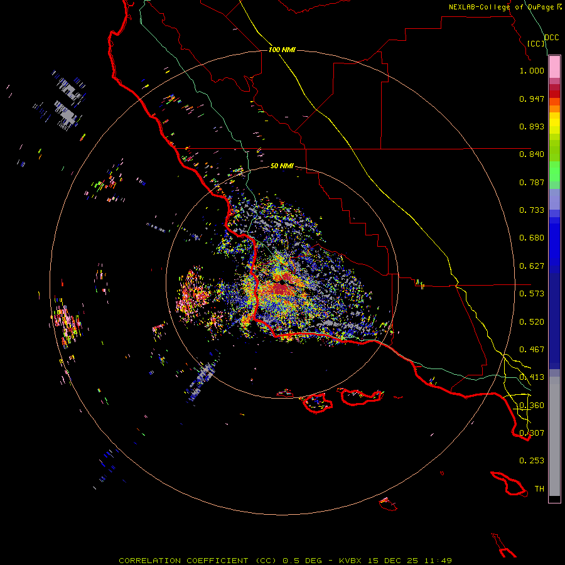Click the 0.840 color scale label
This screenshot has width=565, height=565.
(532, 154)
